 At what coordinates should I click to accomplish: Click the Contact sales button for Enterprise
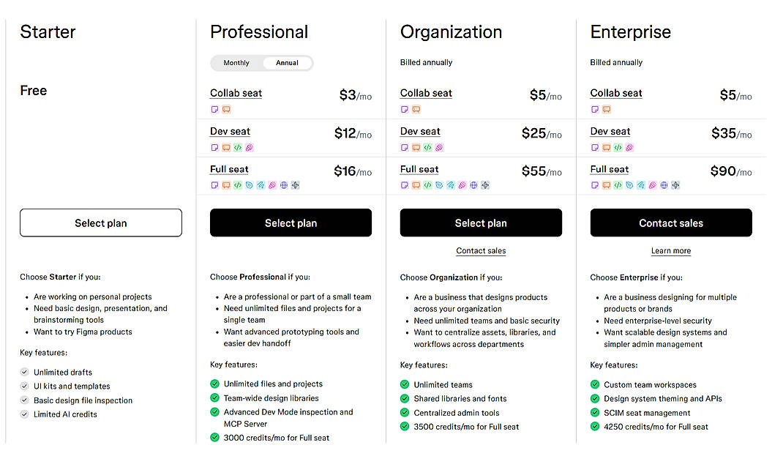[670, 223]
